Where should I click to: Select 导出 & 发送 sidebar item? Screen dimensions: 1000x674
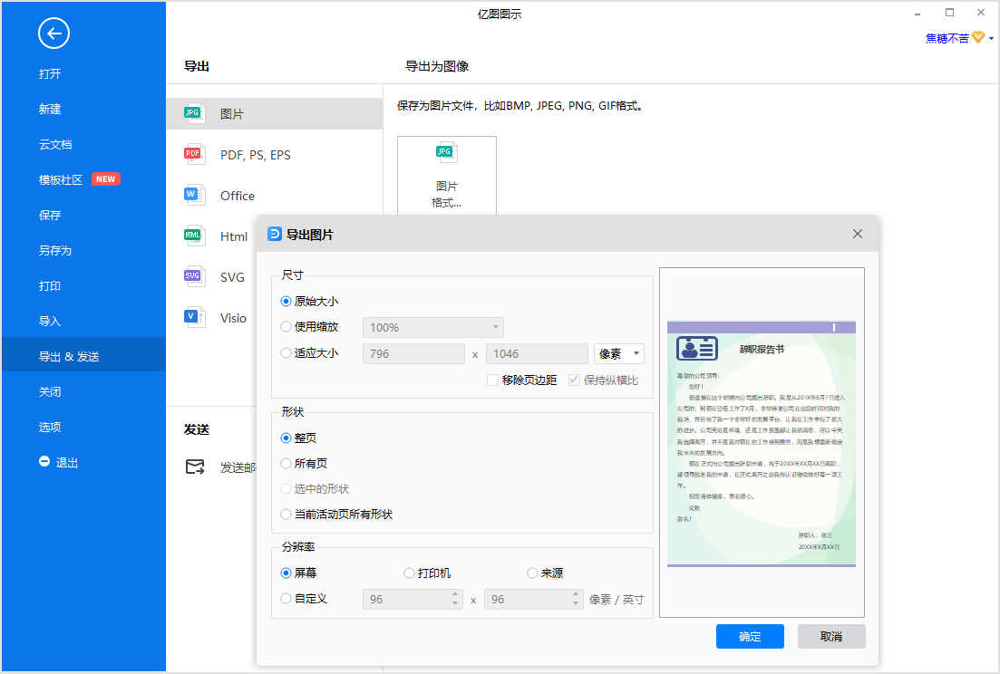(x=83, y=354)
